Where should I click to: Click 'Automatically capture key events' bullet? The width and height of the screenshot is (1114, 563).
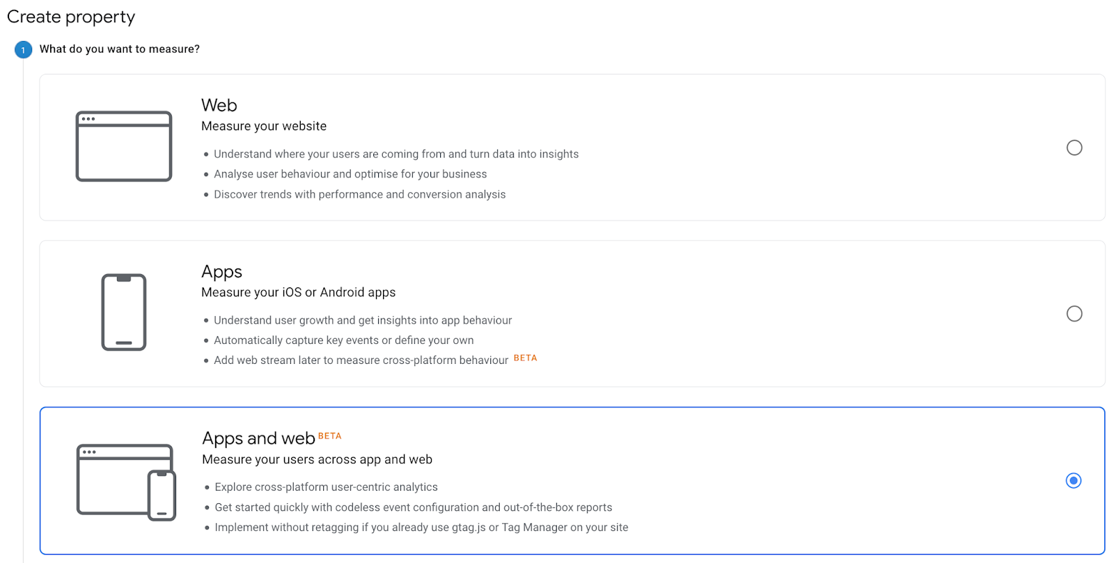click(343, 340)
